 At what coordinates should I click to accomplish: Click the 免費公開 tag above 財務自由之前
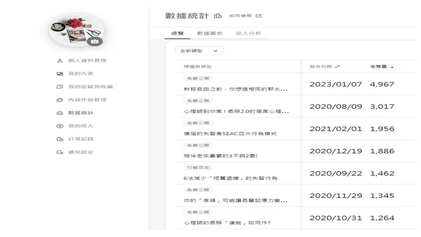coord(198,79)
